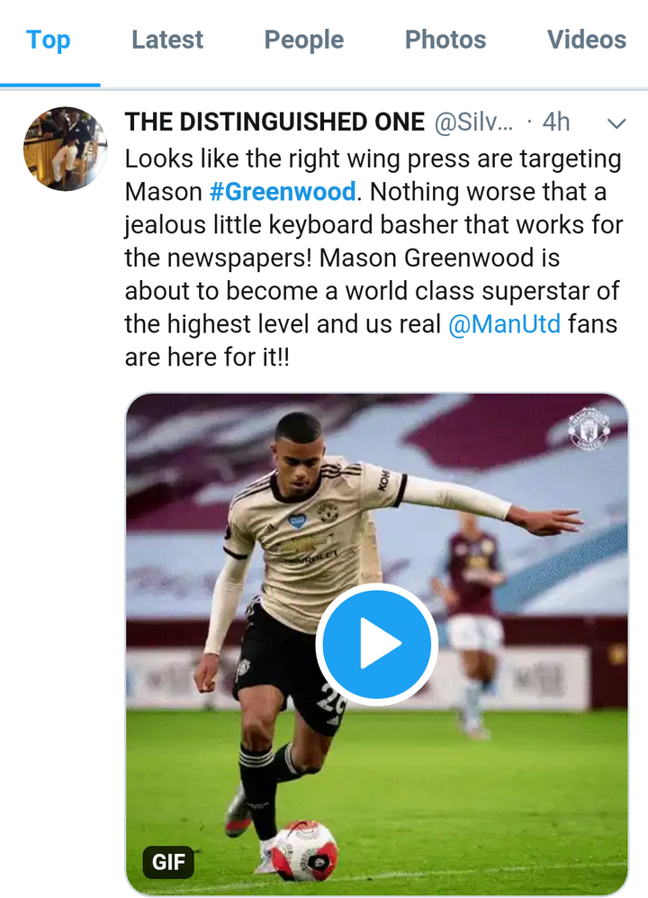
Task: Expand the tweet options chevron menu
Action: (x=616, y=122)
